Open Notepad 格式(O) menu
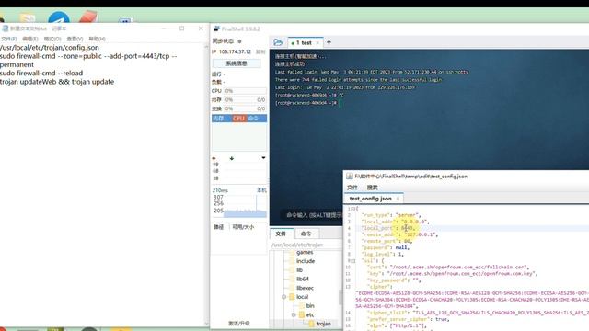 click(52, 39)
